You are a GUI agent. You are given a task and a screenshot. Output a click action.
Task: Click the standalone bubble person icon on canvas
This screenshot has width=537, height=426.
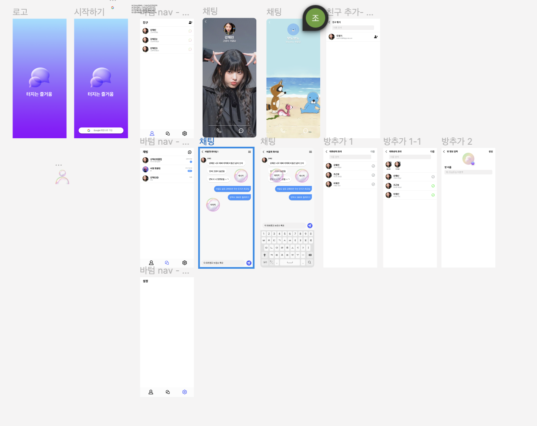pyautogui.click(x=62, y=177)
